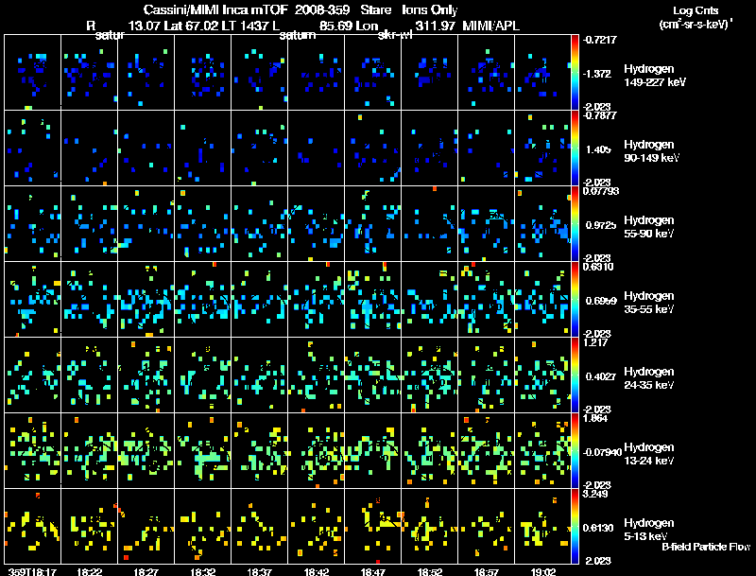Screen dimensions: 756x576
Task: Click the "19:02" time label
Action: point(542,571)
